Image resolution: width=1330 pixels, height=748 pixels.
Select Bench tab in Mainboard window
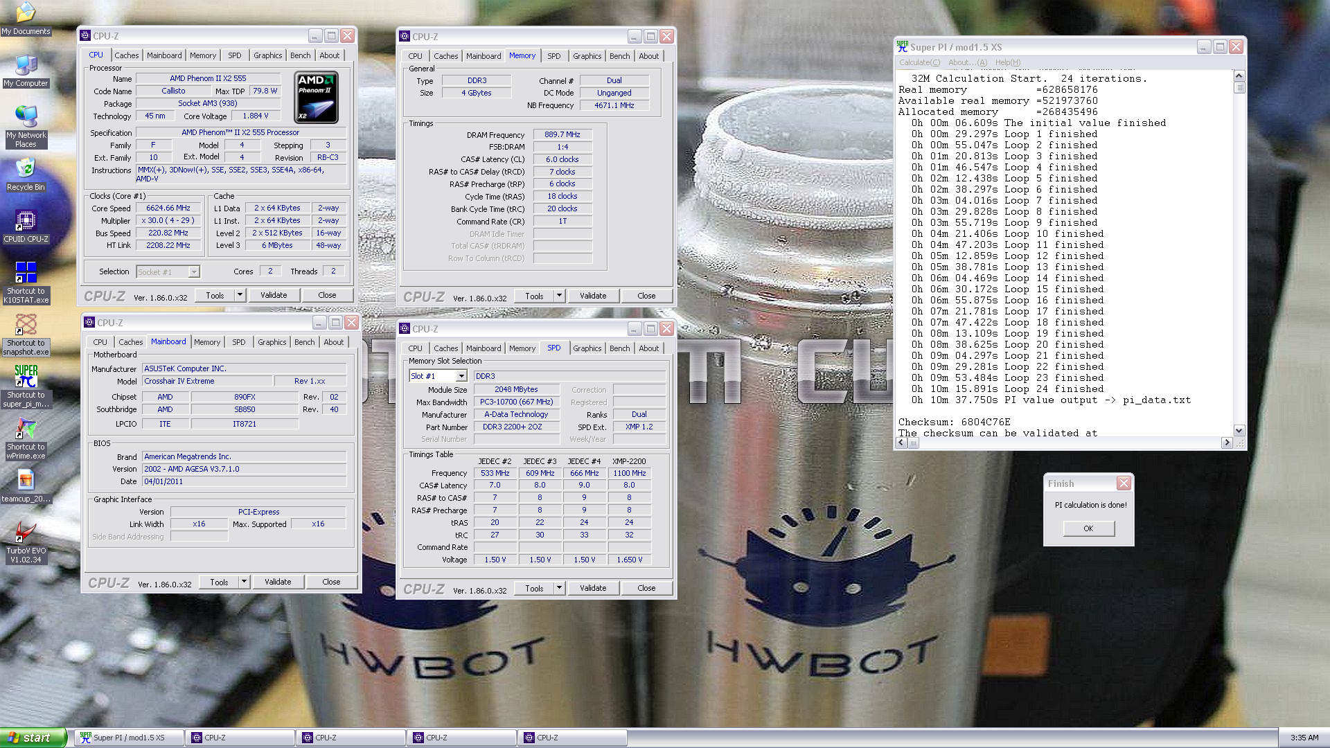[304, 342]
